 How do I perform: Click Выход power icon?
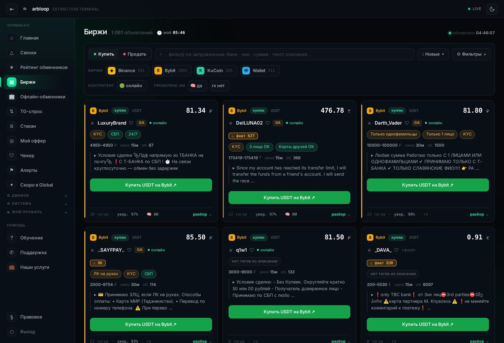pos(12,332)
